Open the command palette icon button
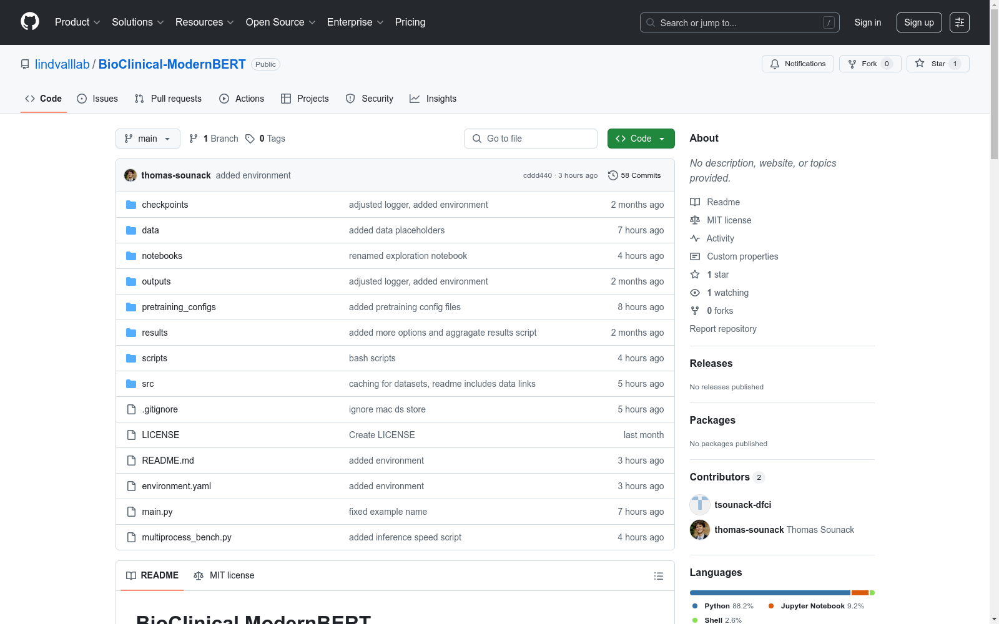 (x=960, y=22)
